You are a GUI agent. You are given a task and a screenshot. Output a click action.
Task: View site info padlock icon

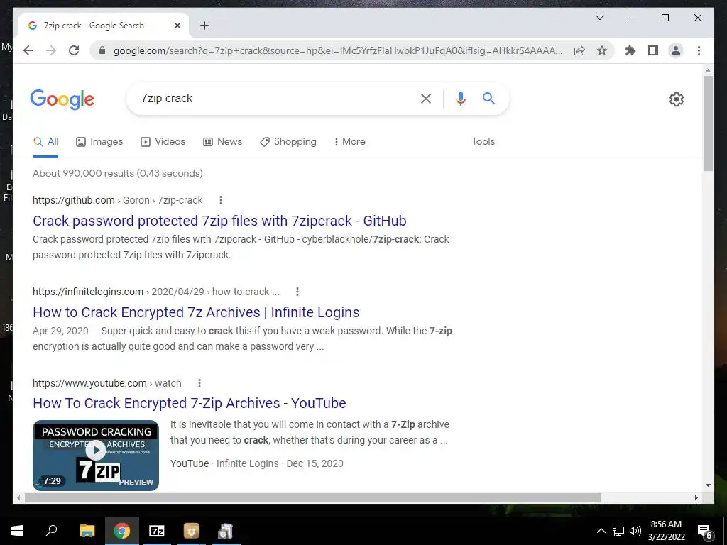pos(102,50)
